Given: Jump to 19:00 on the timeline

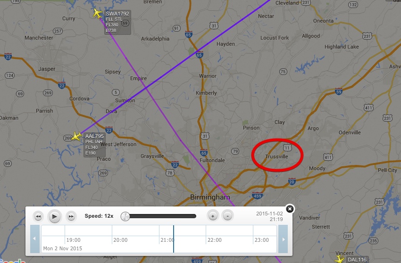Looking at the screenshot, I should [x=74, y=240].
